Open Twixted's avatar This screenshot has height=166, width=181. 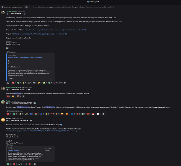tap(3, 102)
